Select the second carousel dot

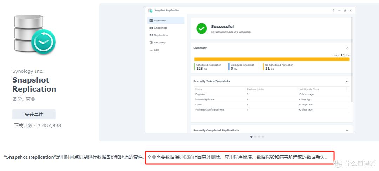click(x=255, y=137)
